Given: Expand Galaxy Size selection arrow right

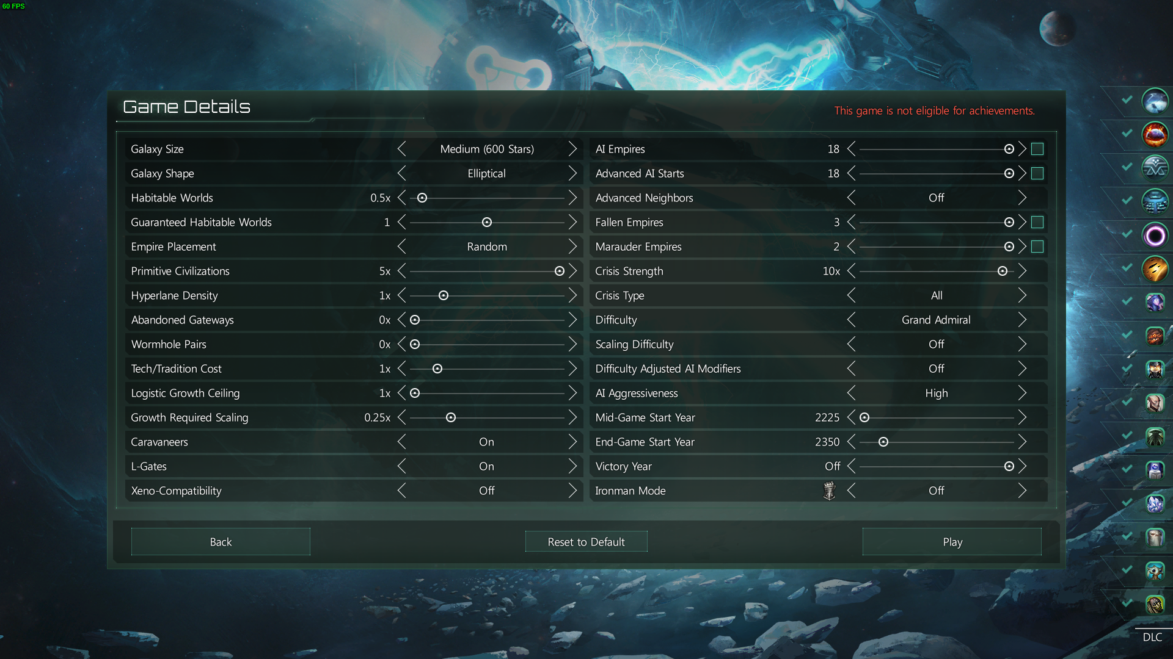Looking at the screenshot, I should click(x=573, y=148).
